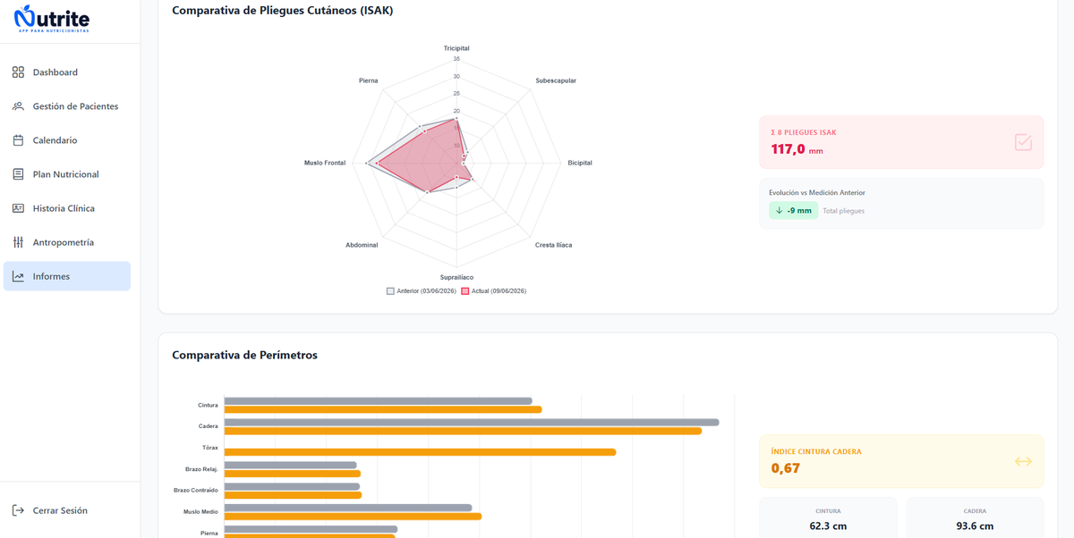Image resolution: width=1074 pixels, height=538 pixels.
Task: Toggle Anterior (03/06/2026) legend series
Action: (x=421, y=291)
